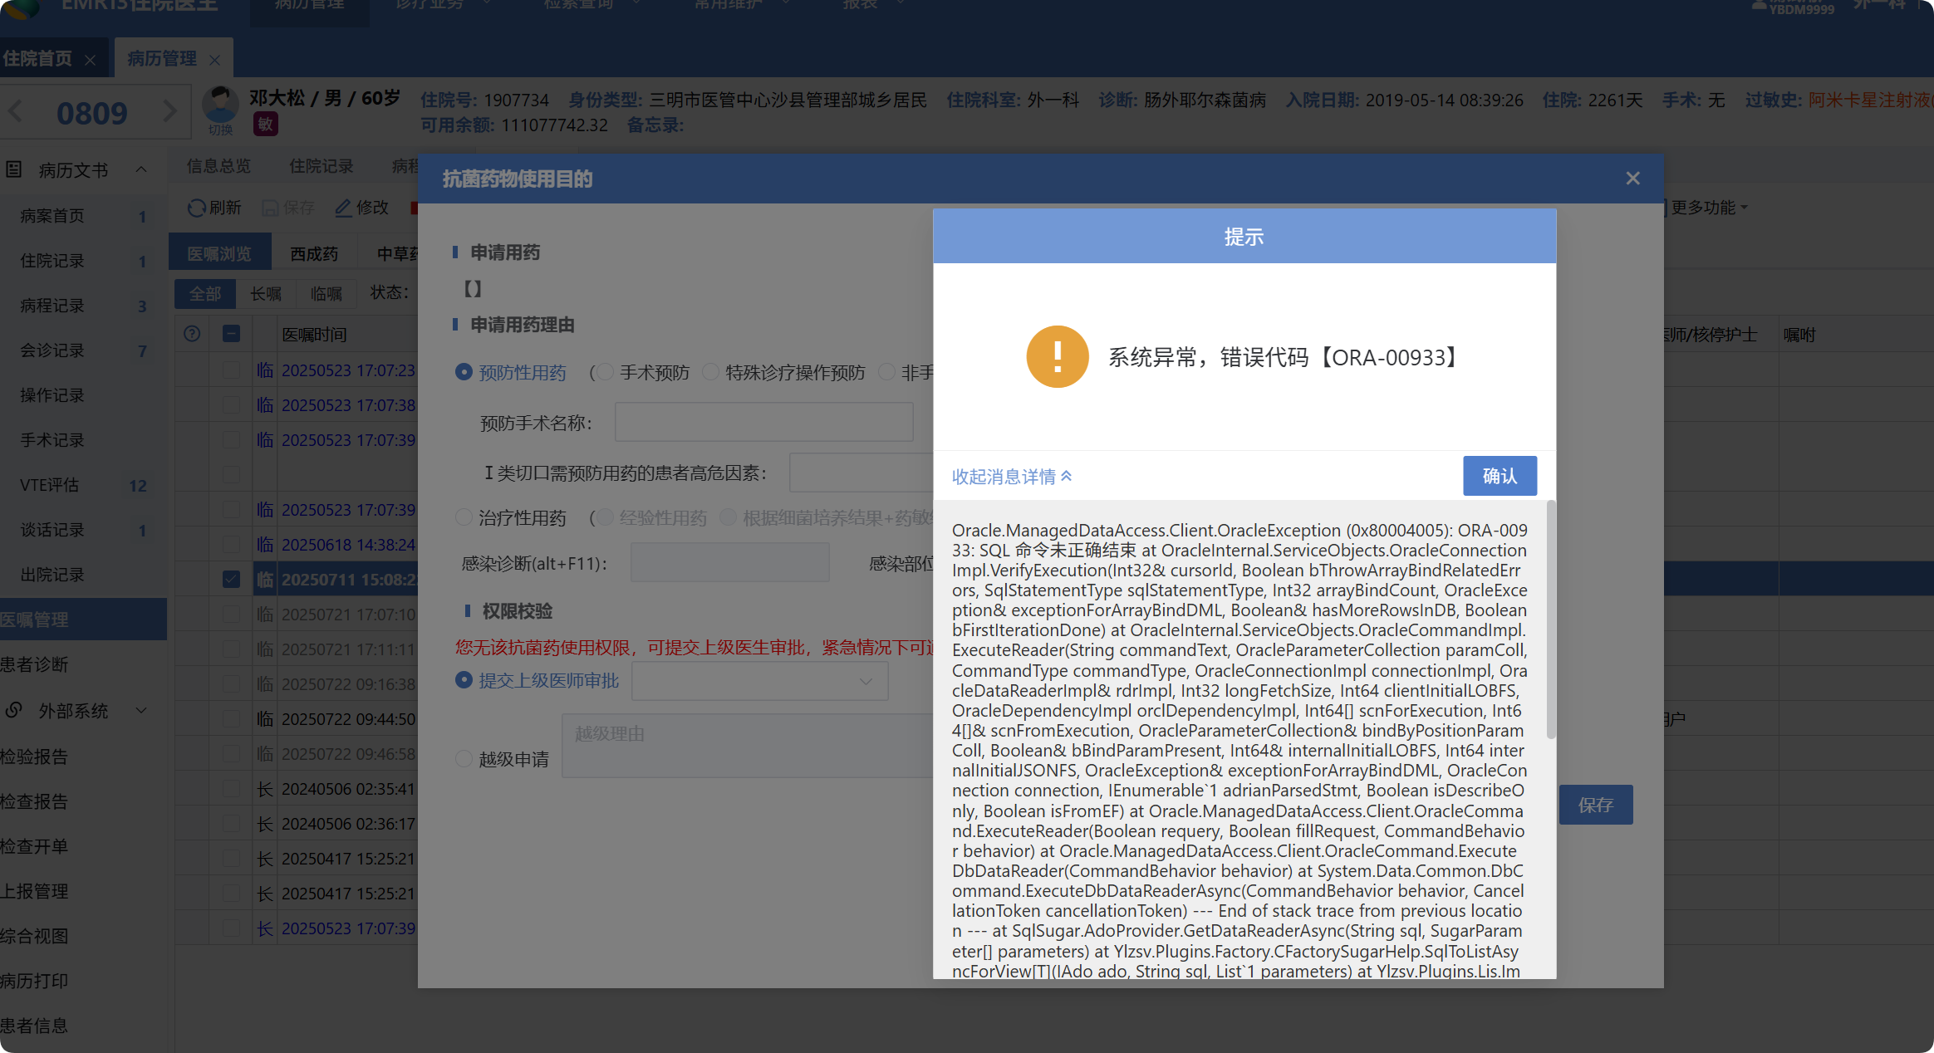Uncheck the checked order row 20250711 checkbox
1934x1053 pixels.
232,579
